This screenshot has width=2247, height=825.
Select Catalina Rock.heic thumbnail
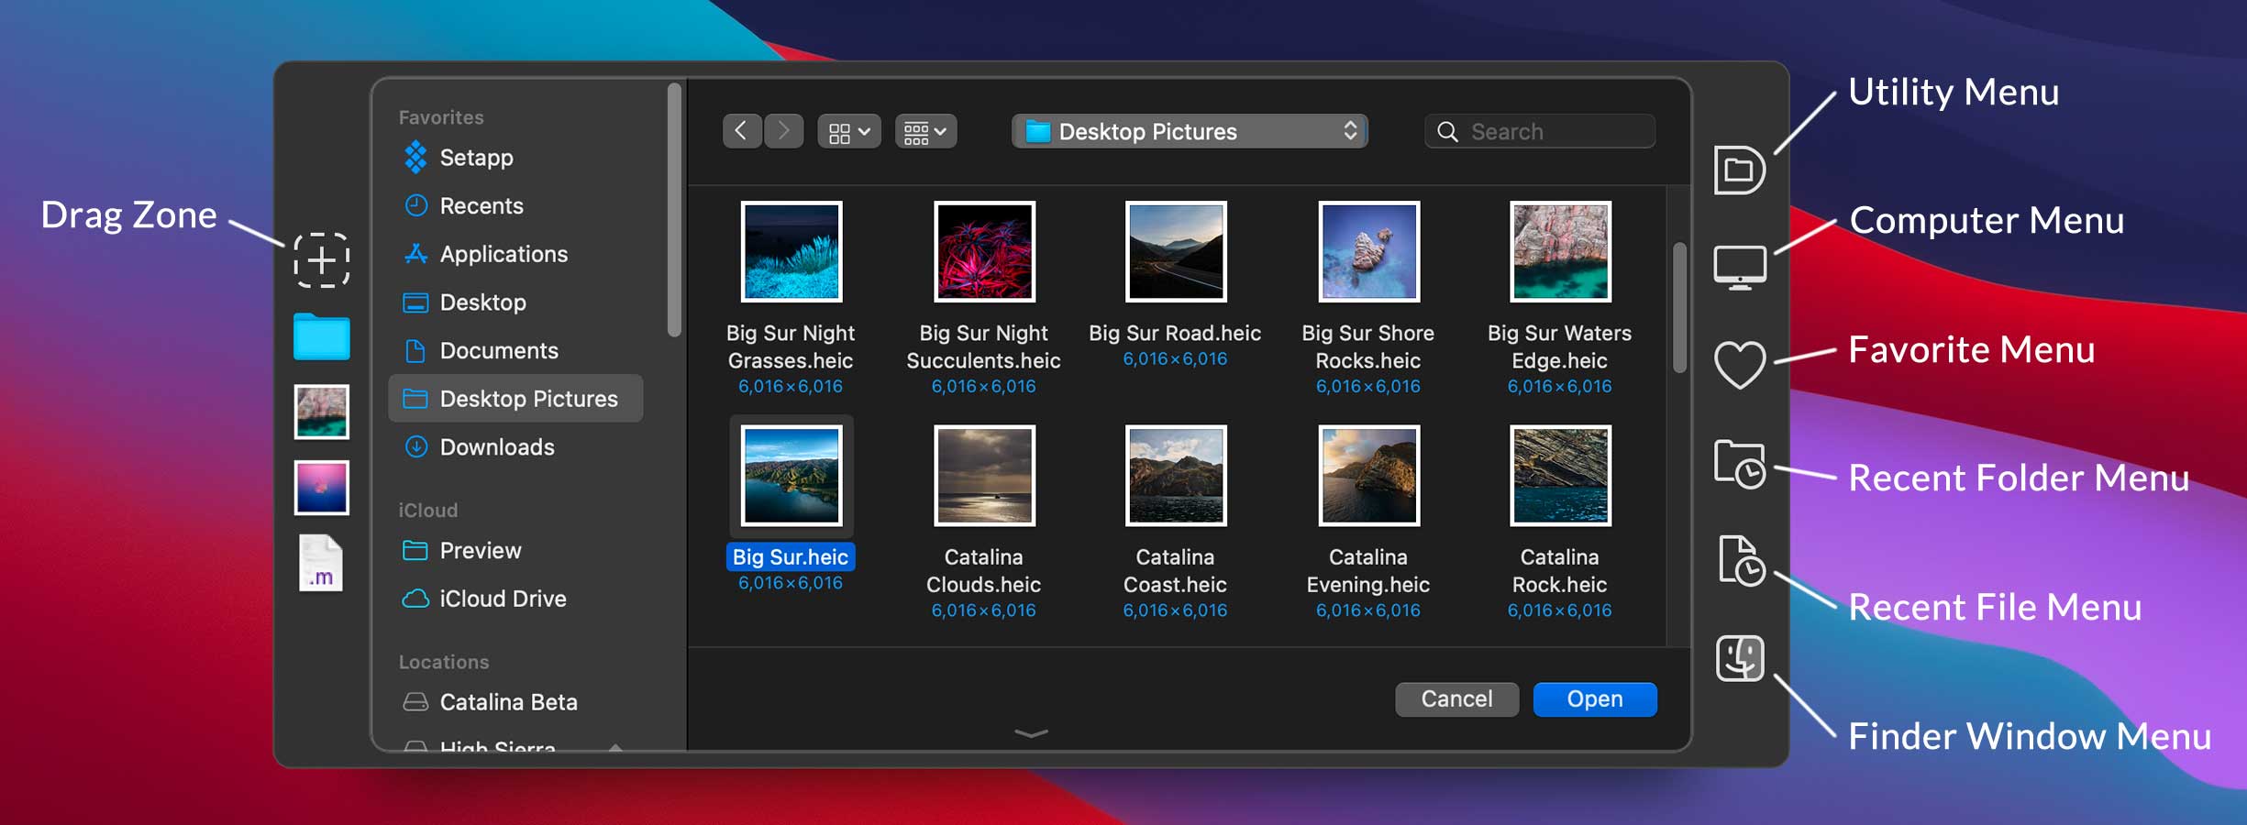(1560, 475)
